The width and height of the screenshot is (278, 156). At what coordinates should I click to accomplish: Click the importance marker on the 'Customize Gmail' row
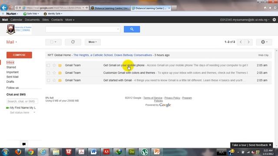click(60, 73)
